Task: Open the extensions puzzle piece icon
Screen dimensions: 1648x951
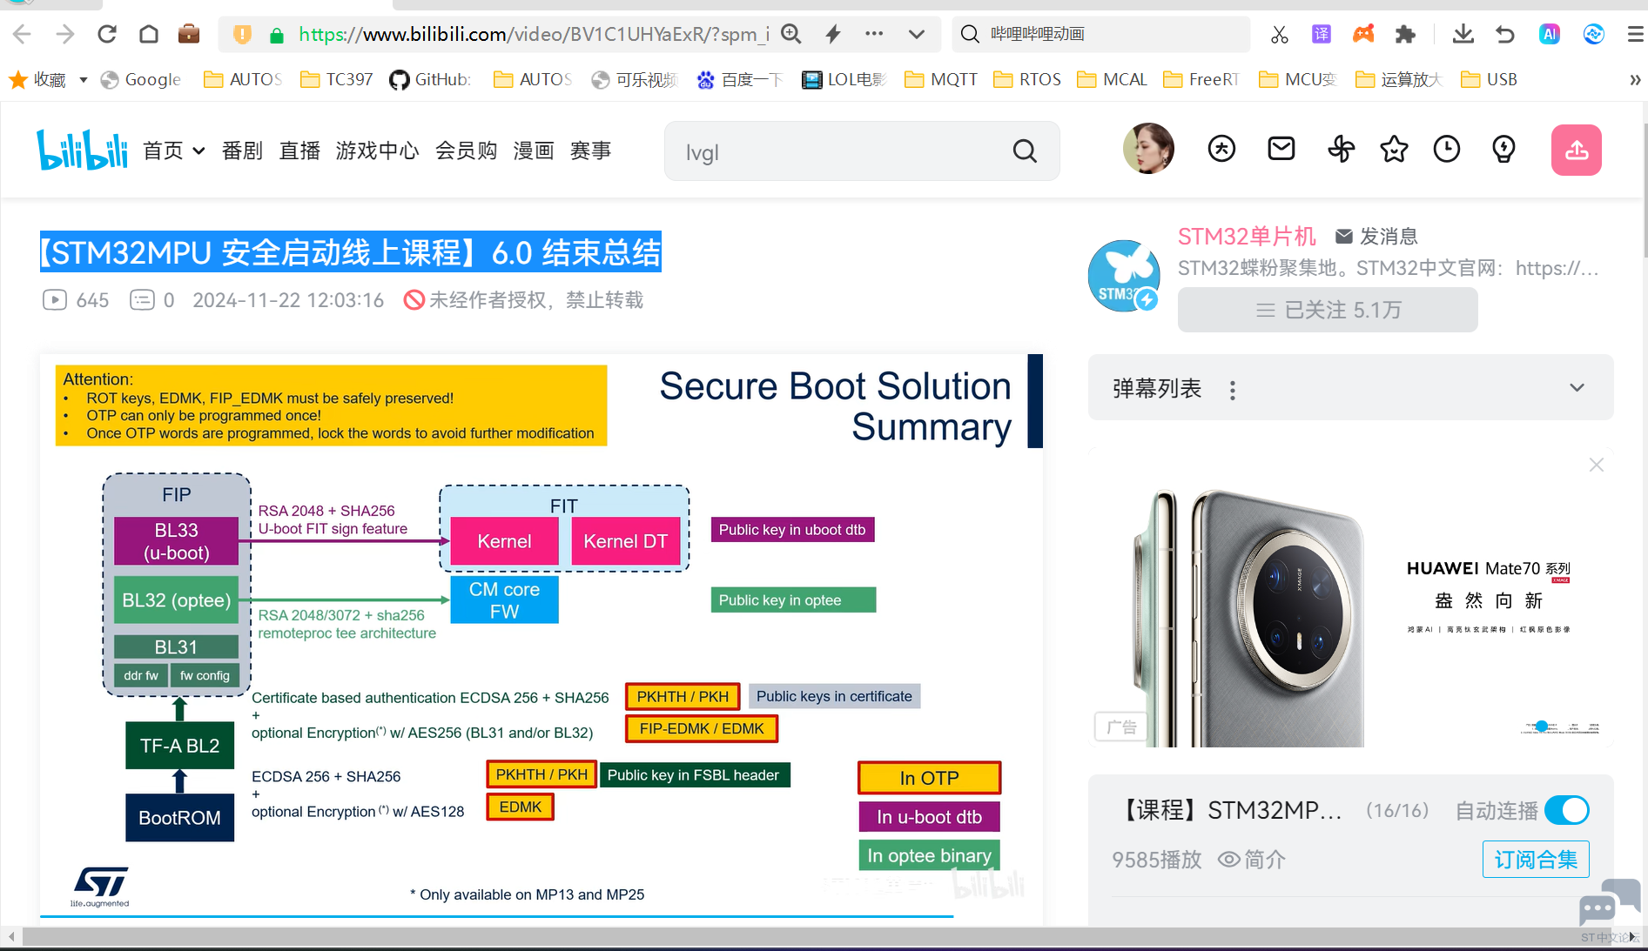Action: point(1405,34)
